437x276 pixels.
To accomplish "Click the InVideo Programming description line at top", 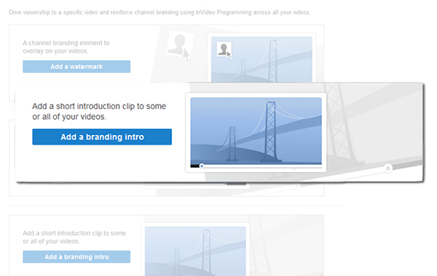I will coord(160,12).
